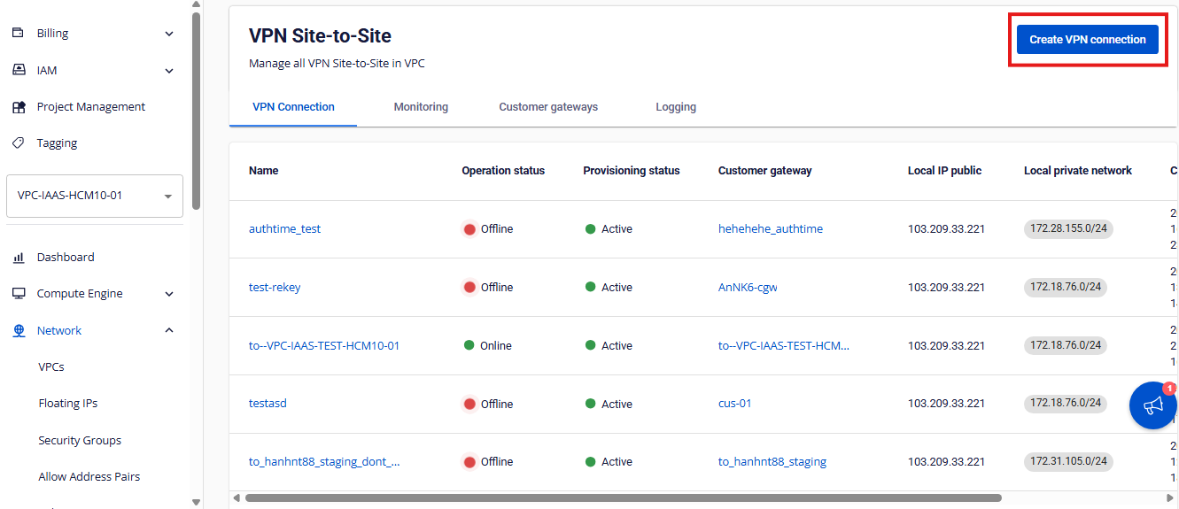Click the Network globe icon
Screen dimensions: 1179x509
click(x=18, y=331)
